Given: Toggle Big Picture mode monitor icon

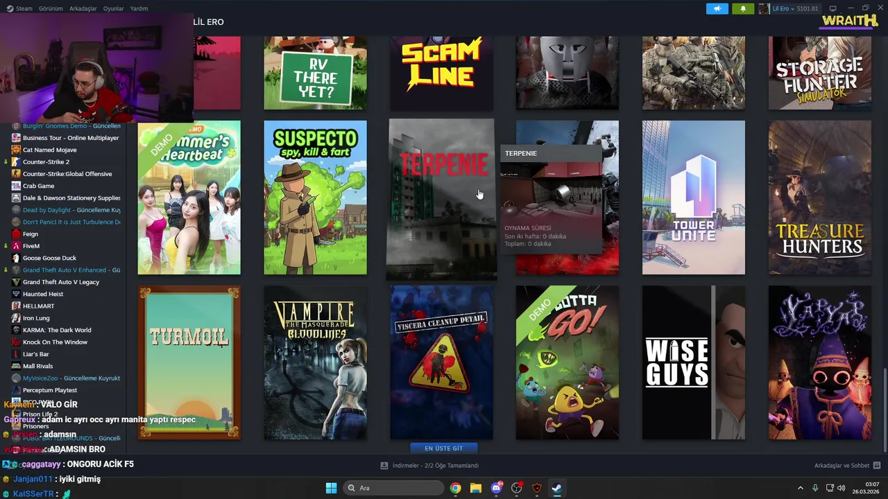Looking at the screenshot, I should click(x=833, y=8).
